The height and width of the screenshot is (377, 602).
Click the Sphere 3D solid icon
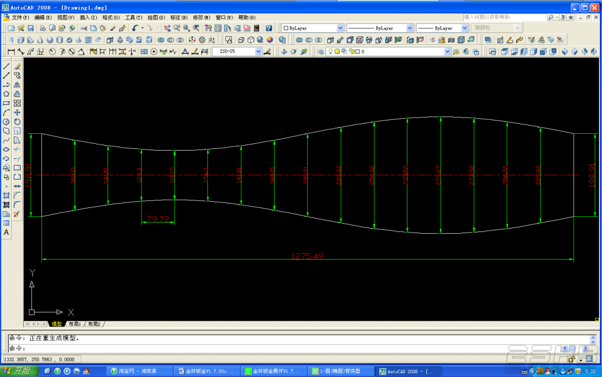coord(50,40)
